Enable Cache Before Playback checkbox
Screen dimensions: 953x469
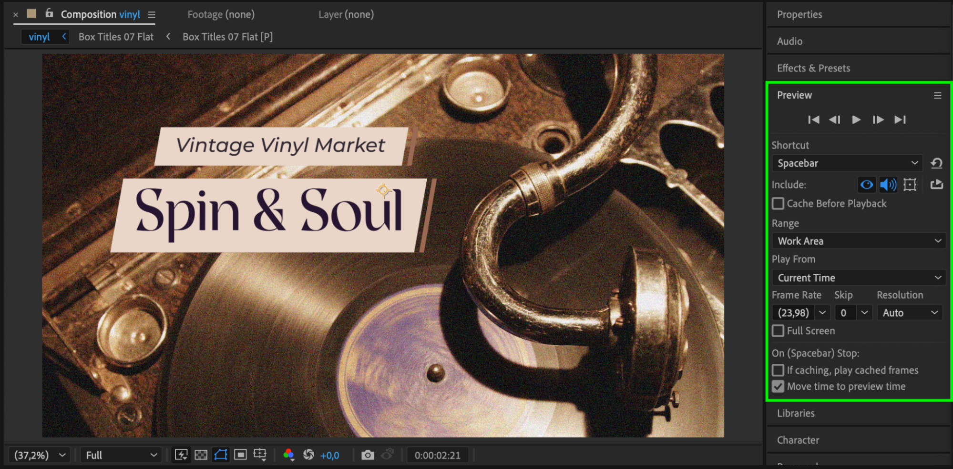(778, 204)
